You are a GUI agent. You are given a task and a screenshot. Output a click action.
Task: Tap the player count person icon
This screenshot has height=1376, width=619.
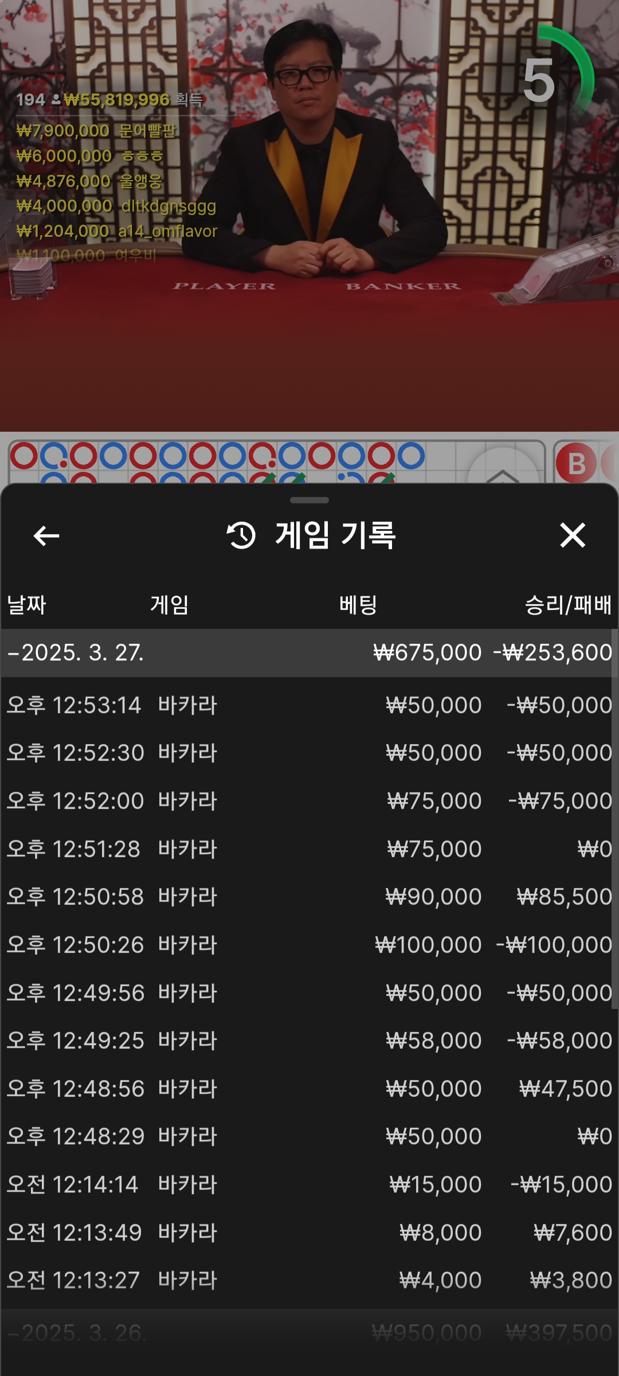tap(56, 100)
